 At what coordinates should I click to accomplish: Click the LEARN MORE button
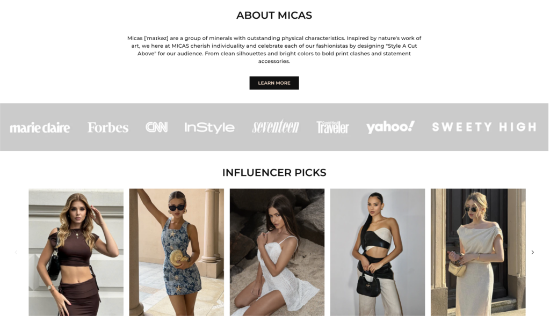[274, 83]
